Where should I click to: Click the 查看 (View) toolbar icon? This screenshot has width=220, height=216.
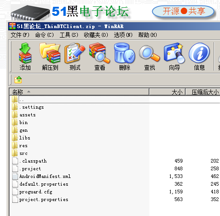click(100, 53)
